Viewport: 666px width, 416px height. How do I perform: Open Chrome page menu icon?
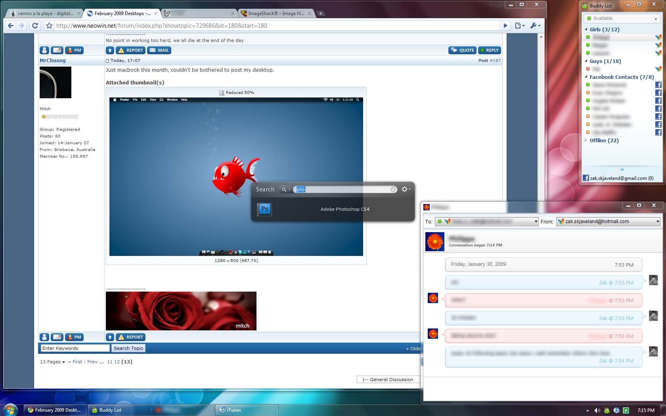point(519,26)
